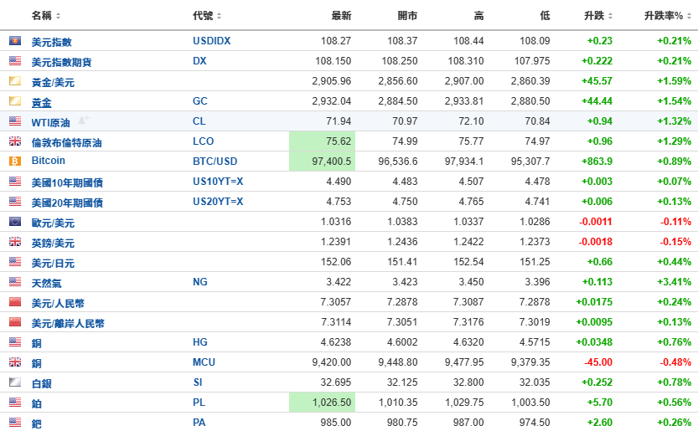Open the 美元指數期貨 quote link
The width and height of the screenshot is (698, 431).
(x=61, y=62)
